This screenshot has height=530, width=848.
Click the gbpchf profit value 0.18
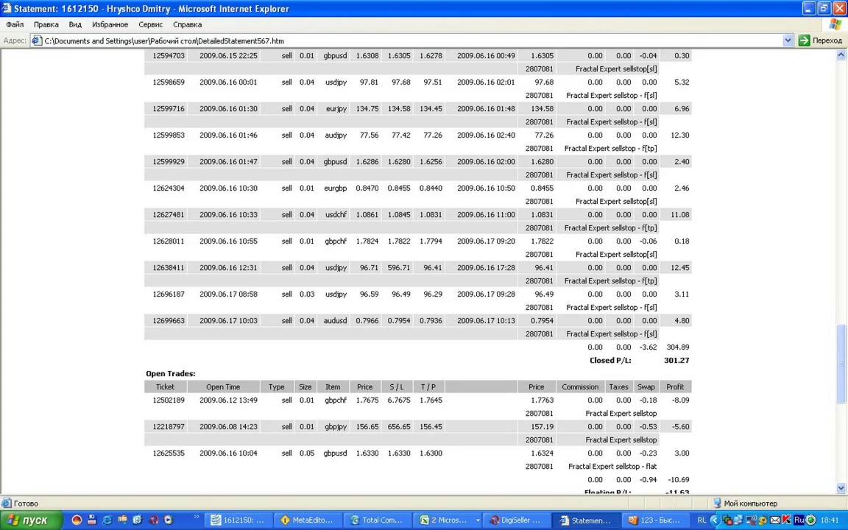click(682, 241)
